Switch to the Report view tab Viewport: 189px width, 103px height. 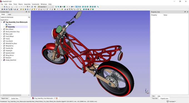[x=5, y=99]
